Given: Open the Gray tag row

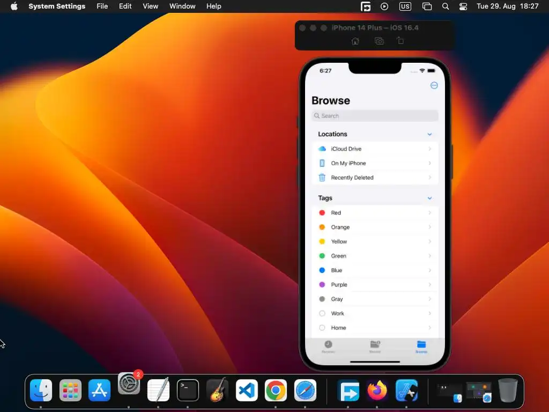Looking at the screenshot, I should [x=375, y=299].
